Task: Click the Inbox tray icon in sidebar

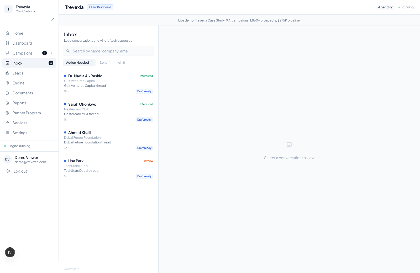Action: 7,63
